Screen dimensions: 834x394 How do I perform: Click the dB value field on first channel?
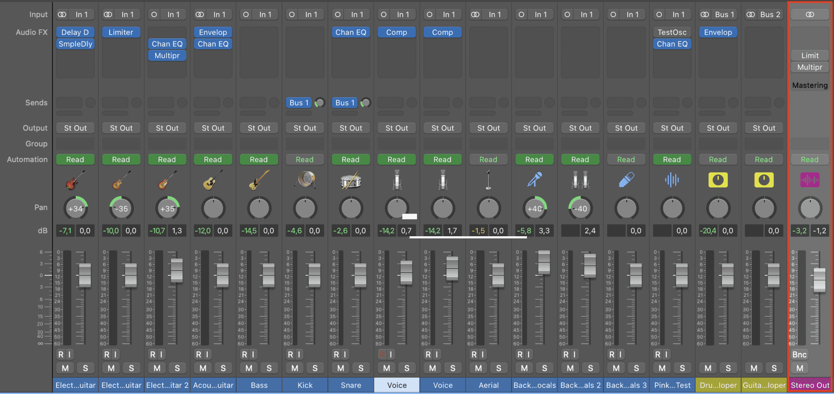click(65, 231)
